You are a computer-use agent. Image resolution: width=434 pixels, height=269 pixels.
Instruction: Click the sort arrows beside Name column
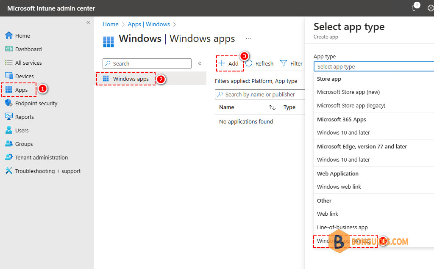click(x=272, y=107)
